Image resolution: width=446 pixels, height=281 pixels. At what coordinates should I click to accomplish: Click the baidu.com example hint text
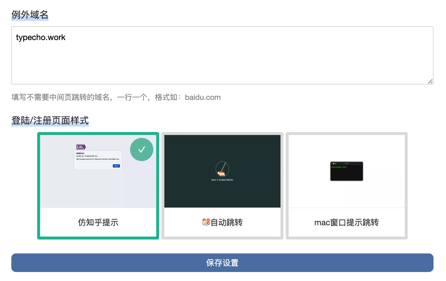203,97
